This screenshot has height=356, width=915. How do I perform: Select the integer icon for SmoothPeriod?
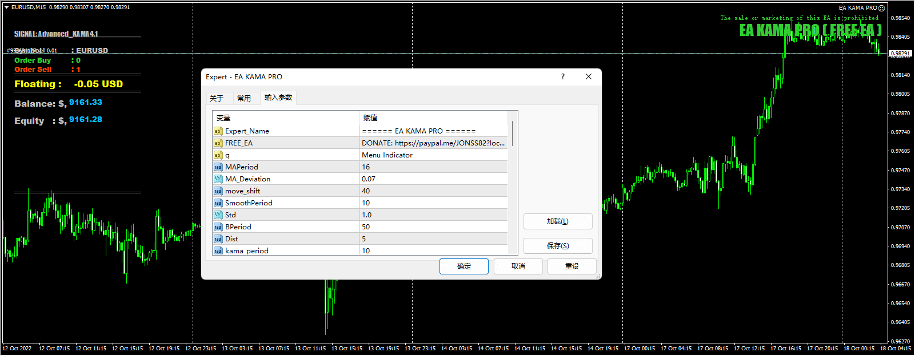click(x=218, y=203)
